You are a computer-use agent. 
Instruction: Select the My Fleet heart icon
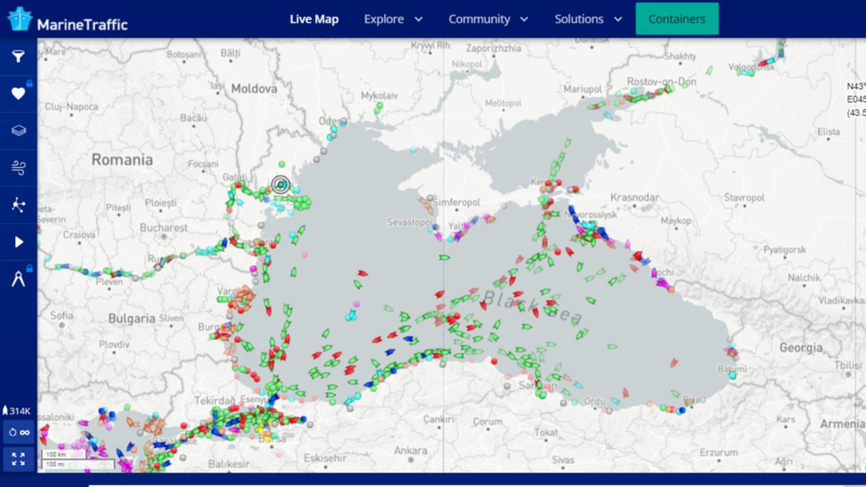tap(18, 92)
